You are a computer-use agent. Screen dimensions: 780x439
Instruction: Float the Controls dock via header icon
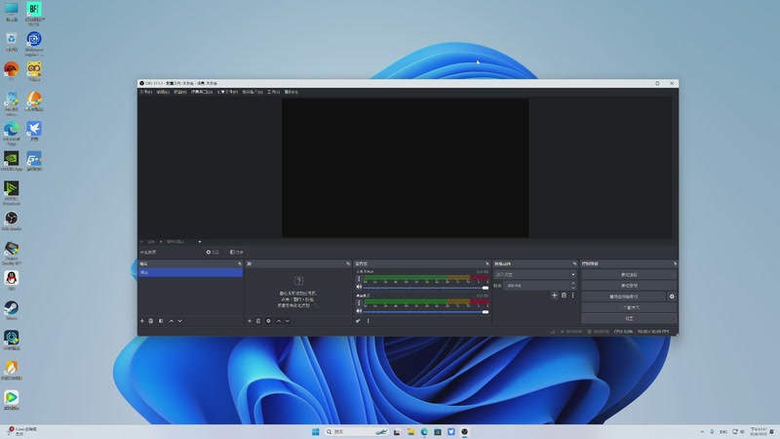click(675, 263)
